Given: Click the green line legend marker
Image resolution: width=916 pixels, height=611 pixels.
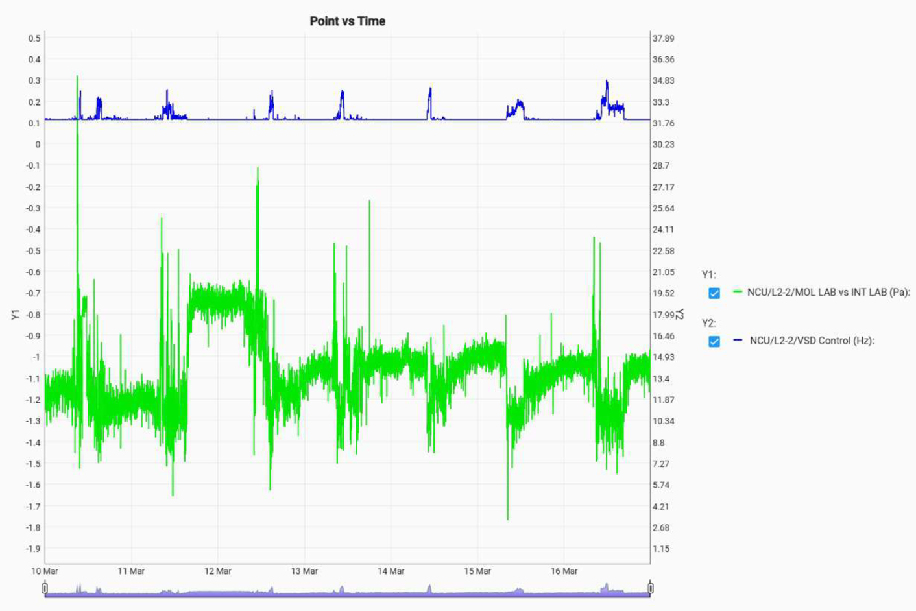Looking at the screenshot, I should (x=738, y=292).
